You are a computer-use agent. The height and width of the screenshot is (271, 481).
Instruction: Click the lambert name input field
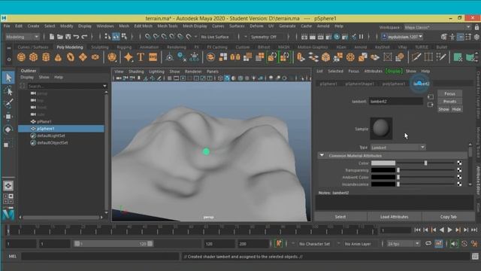[x=396, y=102]
